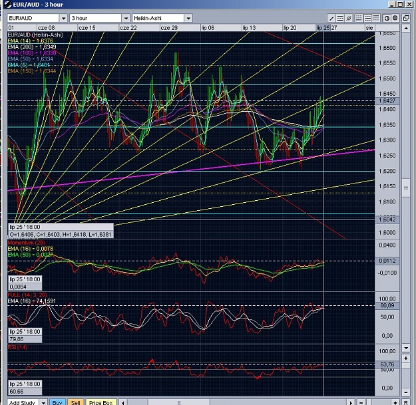
Task: Open the EUR/AUD symbol dropdown
Action: (63, 19)
